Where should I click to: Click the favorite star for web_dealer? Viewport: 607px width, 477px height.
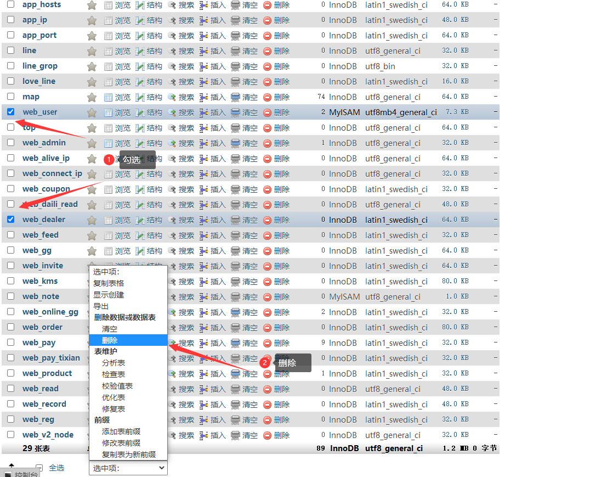click(92, 220)
